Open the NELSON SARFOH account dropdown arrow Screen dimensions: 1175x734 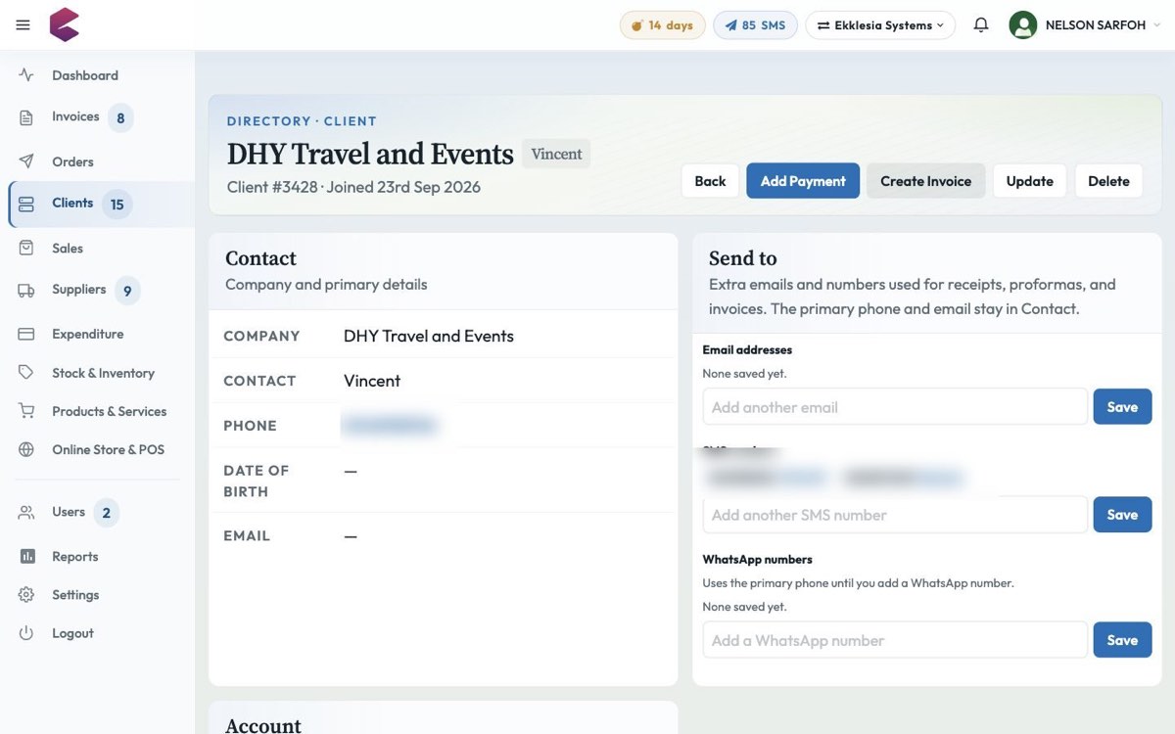click(1157, 25)
